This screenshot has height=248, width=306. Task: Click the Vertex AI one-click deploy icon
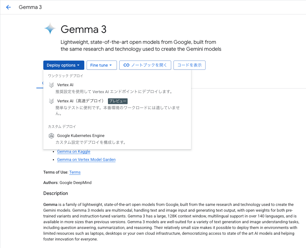(51, 85)
